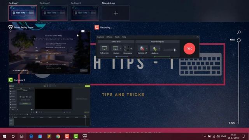The image size is (249, 140).
Task: Click play button in Camtasia 9 preview
Action: (37, 112)
